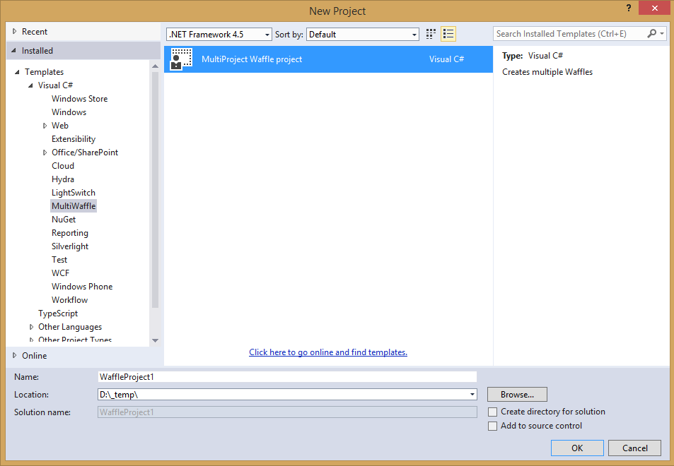The image size is (674, 466).
Task: Switch to medium icons list view
Action: point(448,34)
